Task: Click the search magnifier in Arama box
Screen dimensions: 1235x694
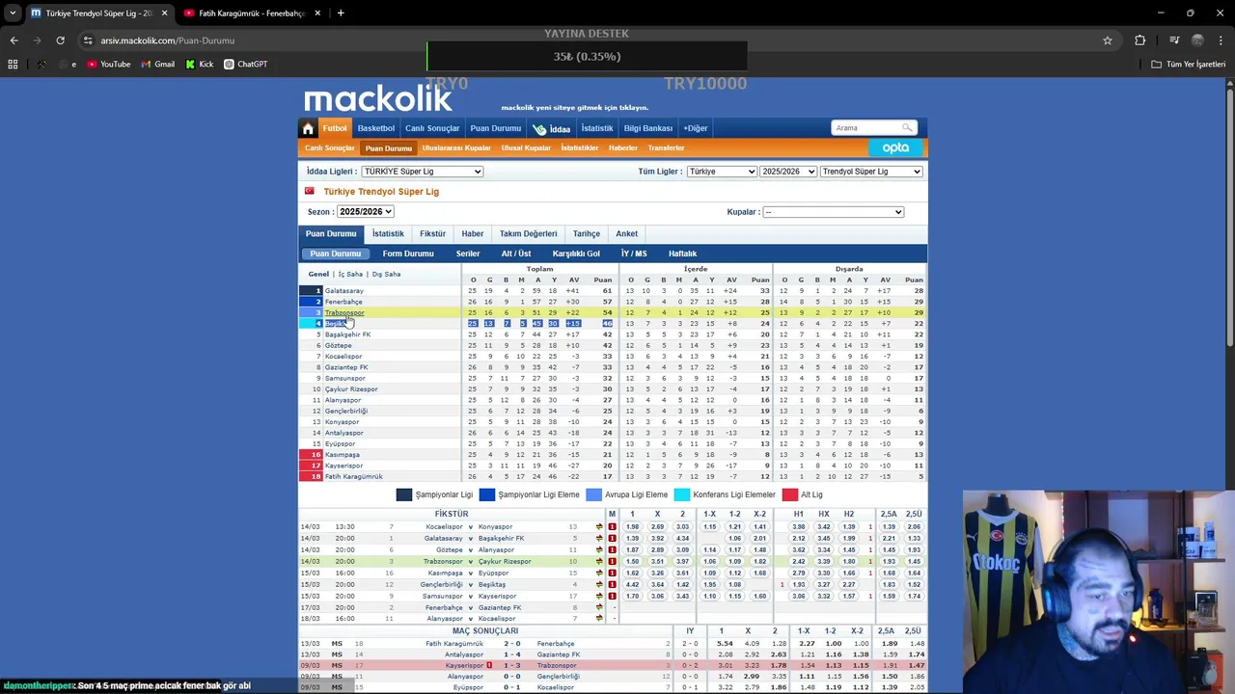Action: click(907, 127)
